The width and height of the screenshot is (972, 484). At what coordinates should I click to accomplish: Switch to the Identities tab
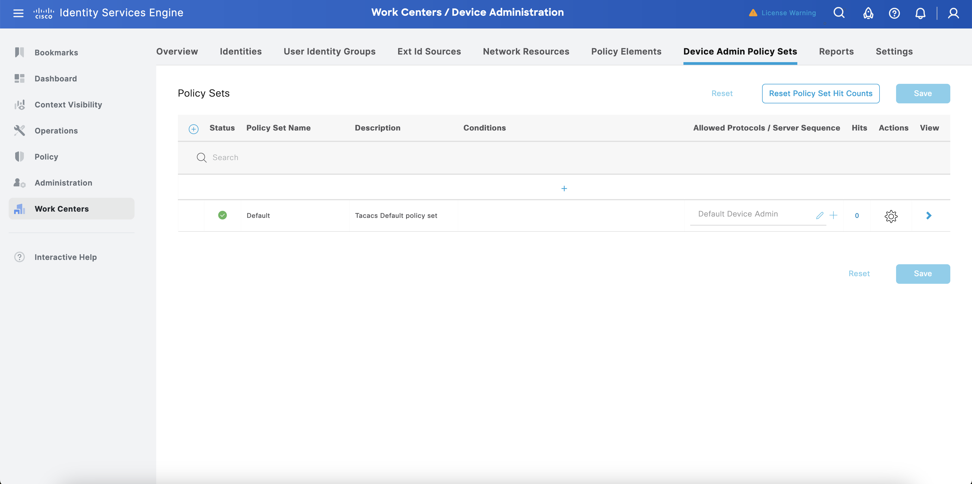coord(241,51)
